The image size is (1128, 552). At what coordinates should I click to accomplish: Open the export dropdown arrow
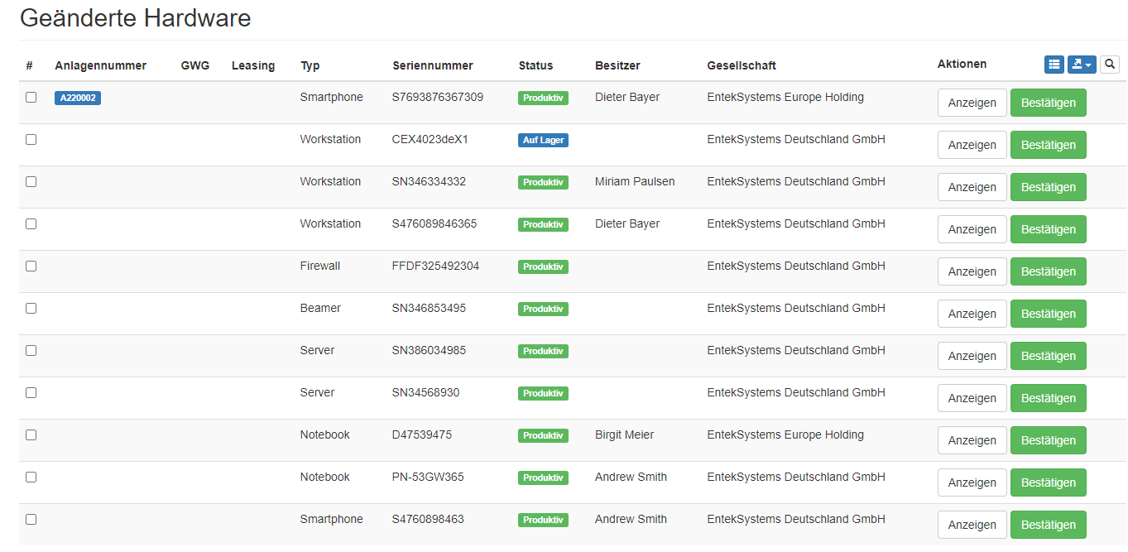(x=1088, y=64)
